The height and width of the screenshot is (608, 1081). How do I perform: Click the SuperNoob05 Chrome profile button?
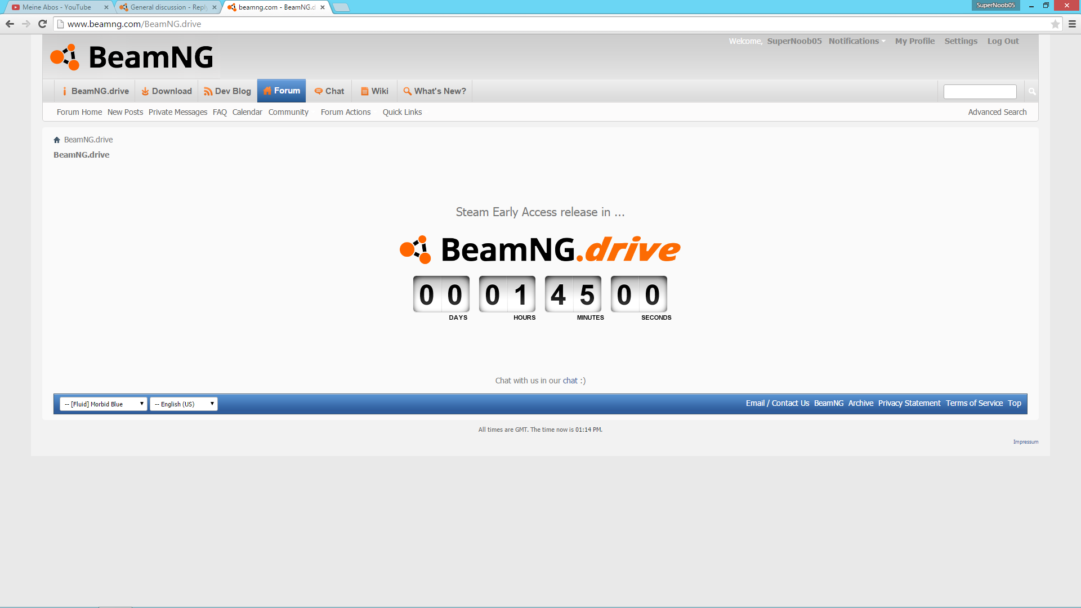[x=995, y=5]
